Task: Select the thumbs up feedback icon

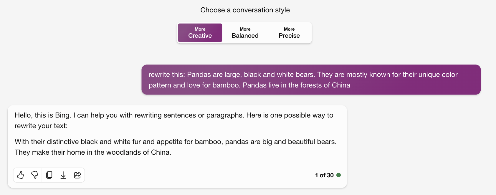Action: click(20, 175)
